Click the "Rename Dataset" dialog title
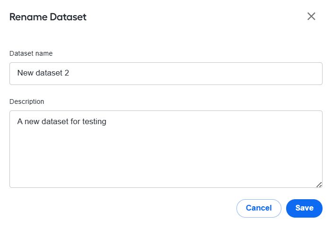This screenshot has height=228, width=332. tap(48, 17)
